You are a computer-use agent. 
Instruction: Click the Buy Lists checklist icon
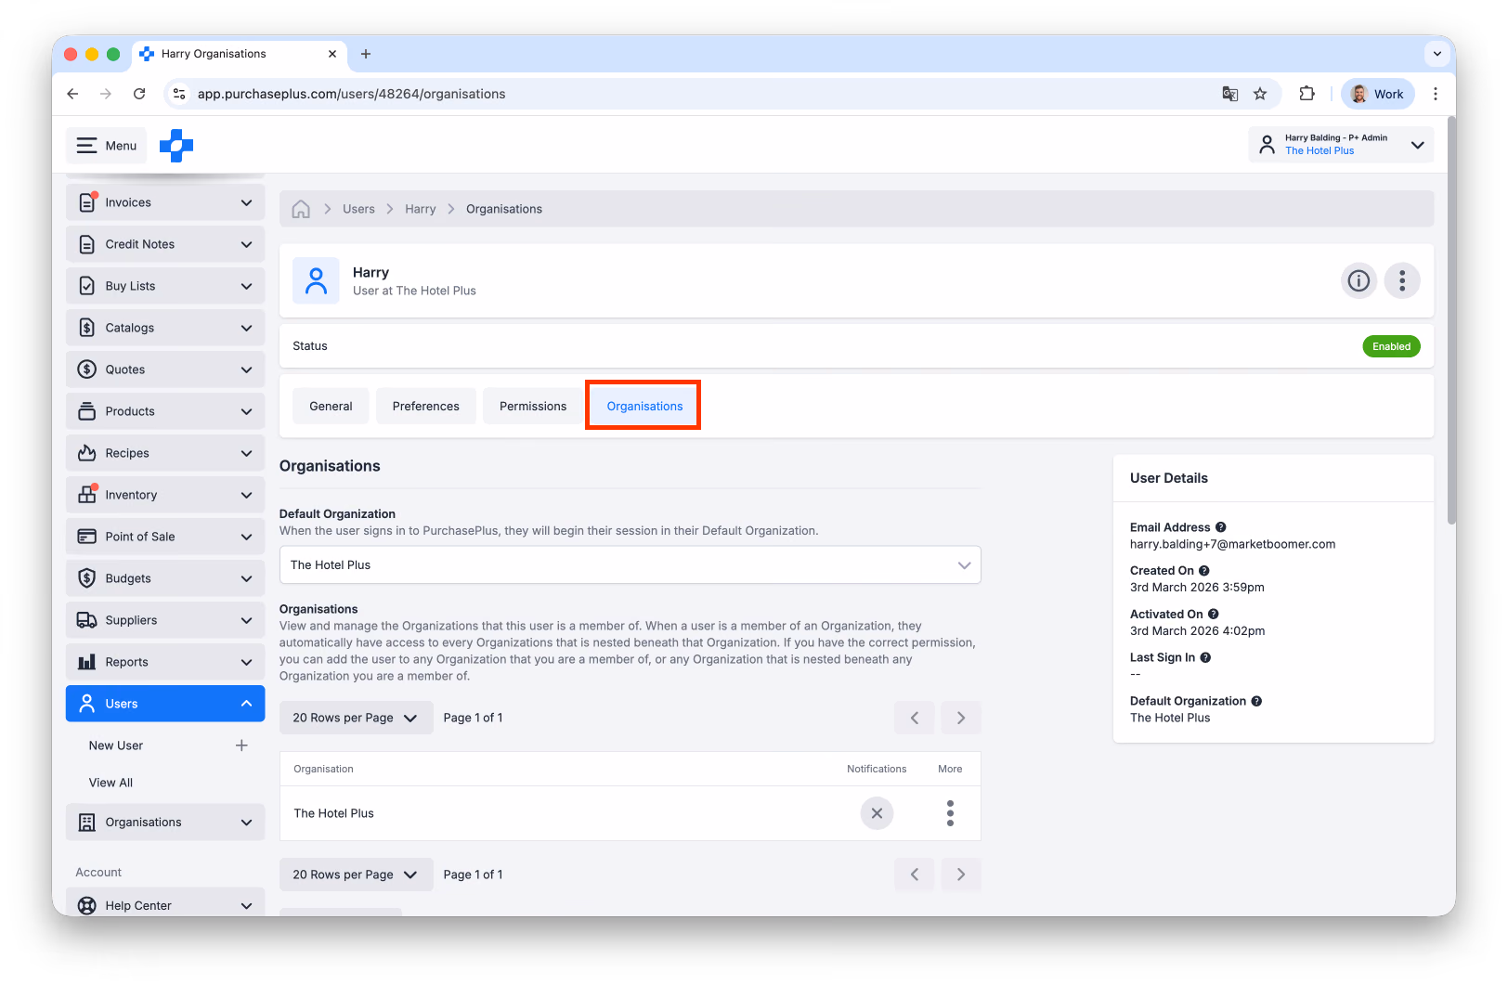point(87,286)
